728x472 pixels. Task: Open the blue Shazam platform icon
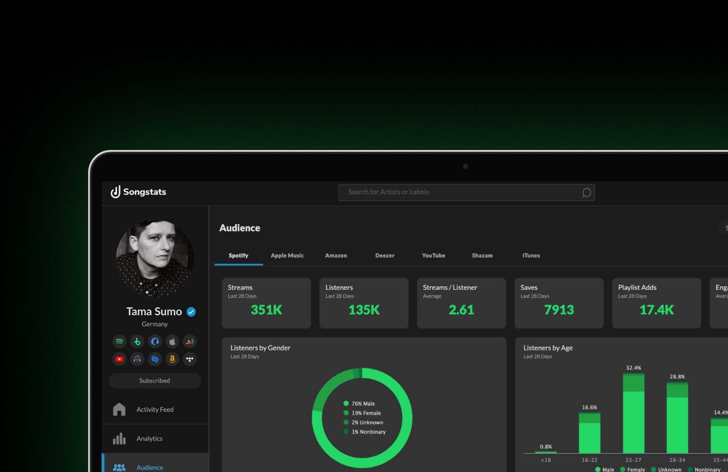tap(155, 359)
